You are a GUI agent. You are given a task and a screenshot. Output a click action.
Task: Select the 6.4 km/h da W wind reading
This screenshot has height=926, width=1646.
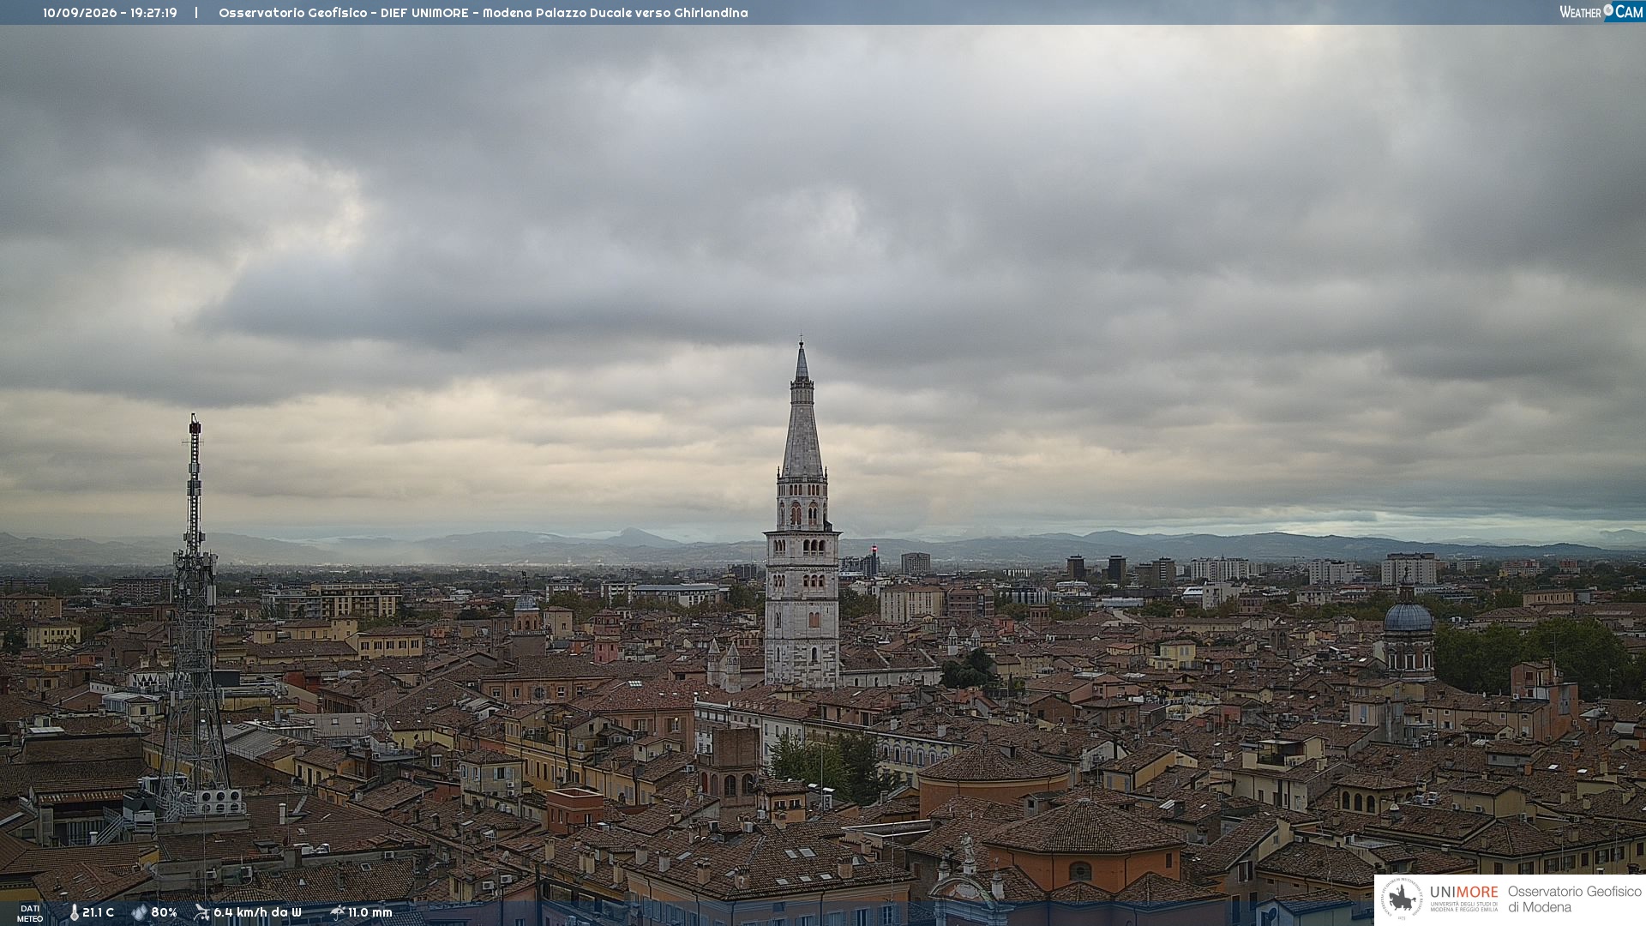pos(257,912)
